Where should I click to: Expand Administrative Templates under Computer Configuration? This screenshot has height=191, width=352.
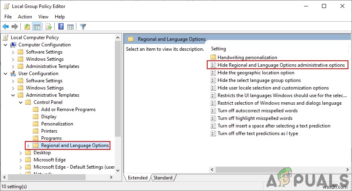point(13,67)
